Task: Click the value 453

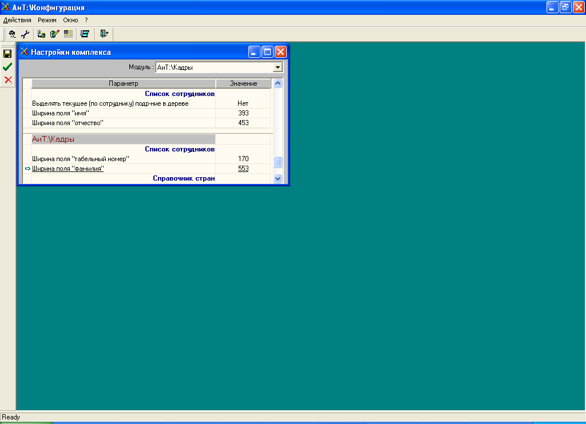Action: pos(243,123)
